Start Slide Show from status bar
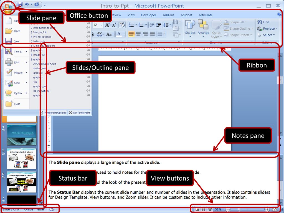The width and height of the screenshot is (284, 213). pos(210,209)
